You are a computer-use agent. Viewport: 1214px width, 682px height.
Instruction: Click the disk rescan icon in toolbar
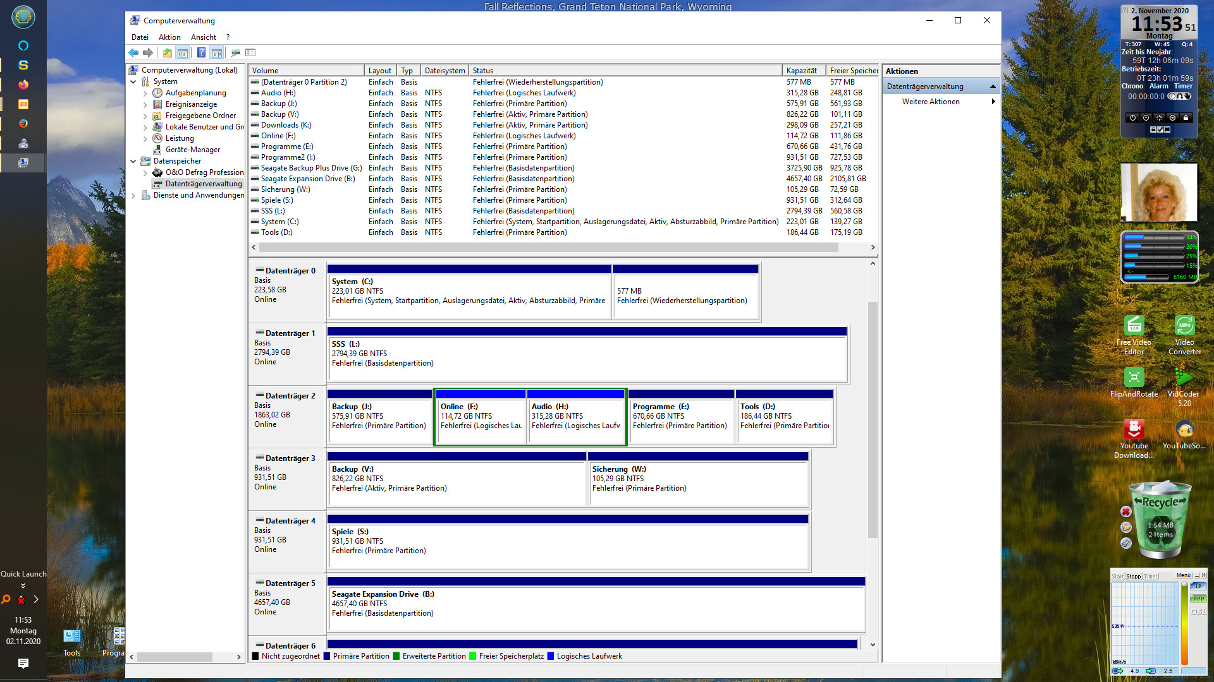click(x=235, y=52)
